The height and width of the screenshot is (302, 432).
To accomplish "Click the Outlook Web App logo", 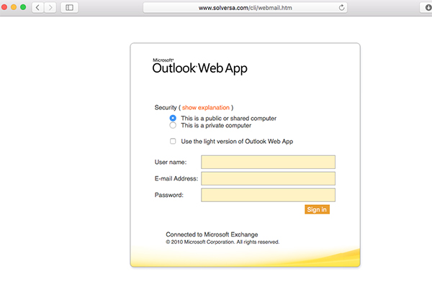I will pos(199,66).
